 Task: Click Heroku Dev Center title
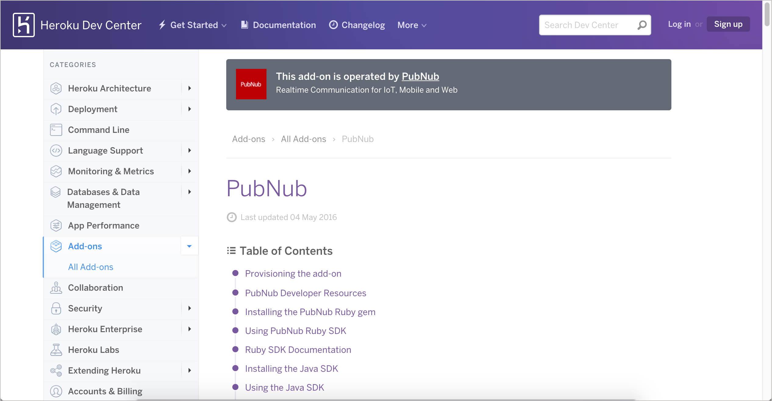pos(91,25)
